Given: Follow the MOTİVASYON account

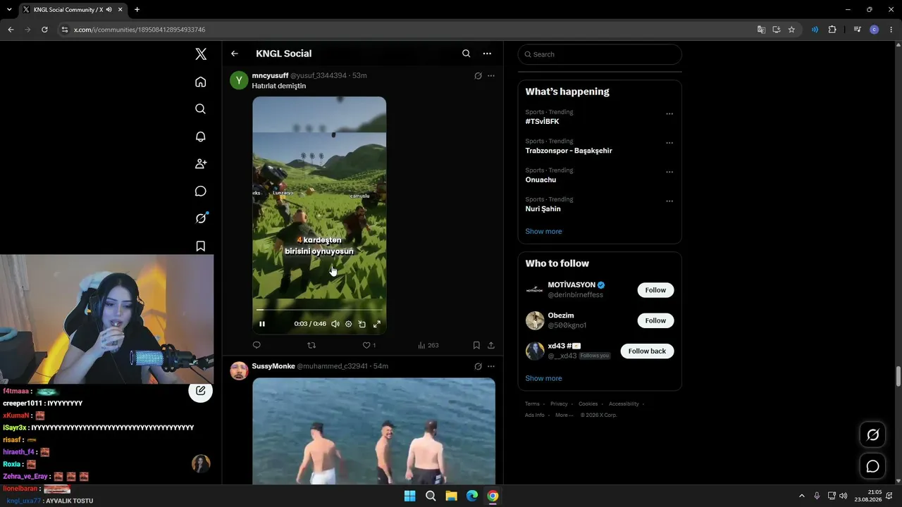Looking at the screenshot, I should coord(655,290).
